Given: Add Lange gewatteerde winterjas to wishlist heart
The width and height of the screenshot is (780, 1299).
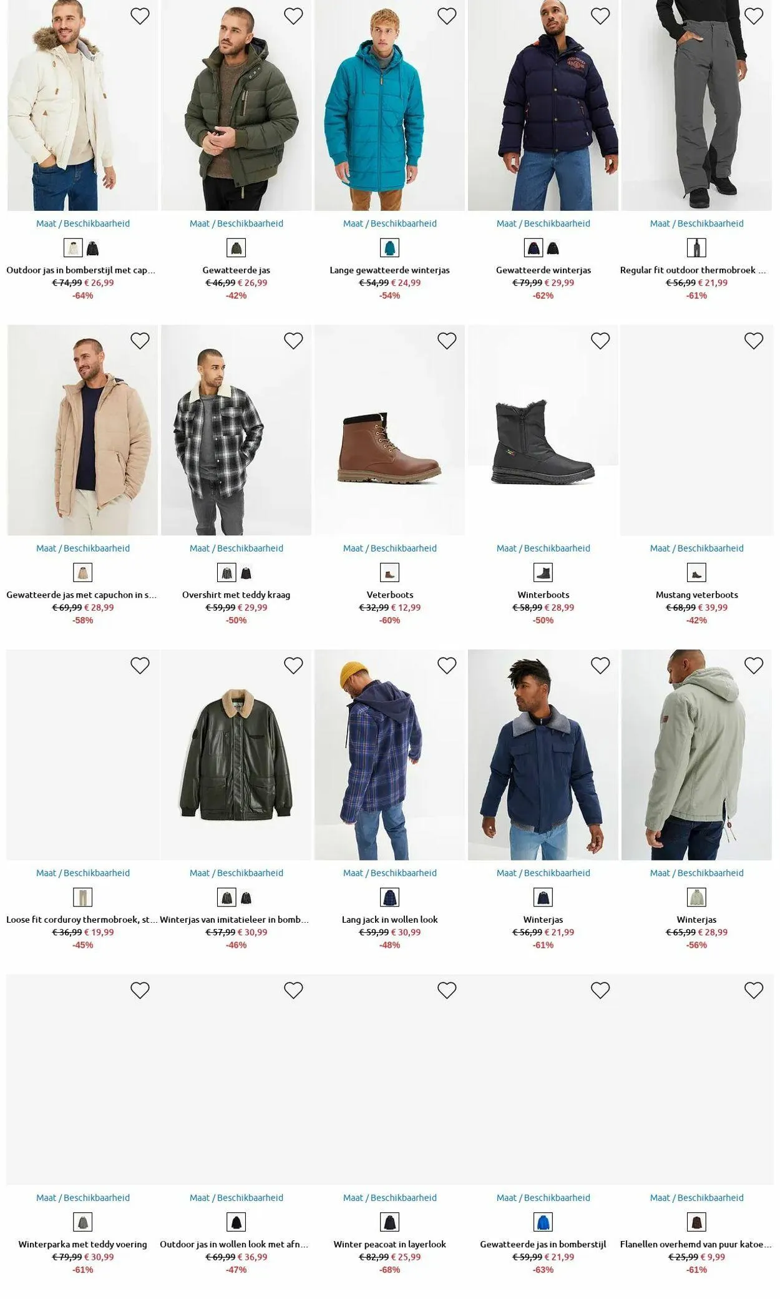Looking at the screenshot, I should (x=447, y=16).
